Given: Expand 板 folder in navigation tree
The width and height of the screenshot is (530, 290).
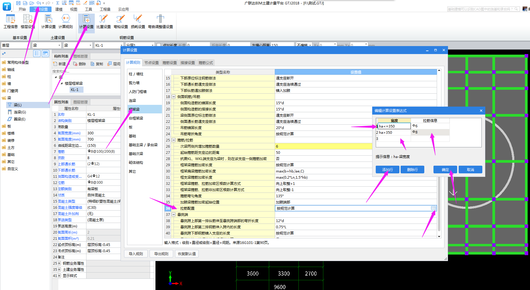Looking at the screenshot, I should coord(4,126).
